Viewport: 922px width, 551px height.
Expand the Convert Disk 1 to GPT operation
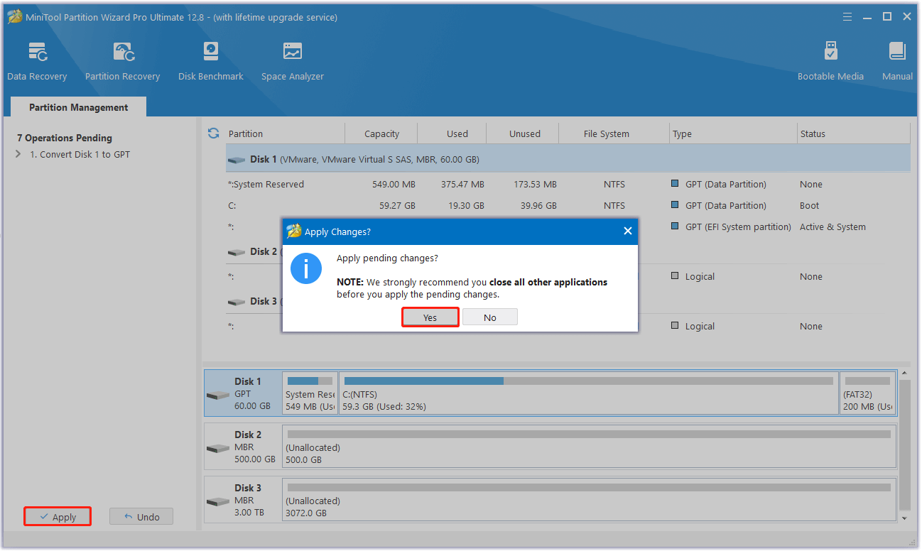[18, 155]
